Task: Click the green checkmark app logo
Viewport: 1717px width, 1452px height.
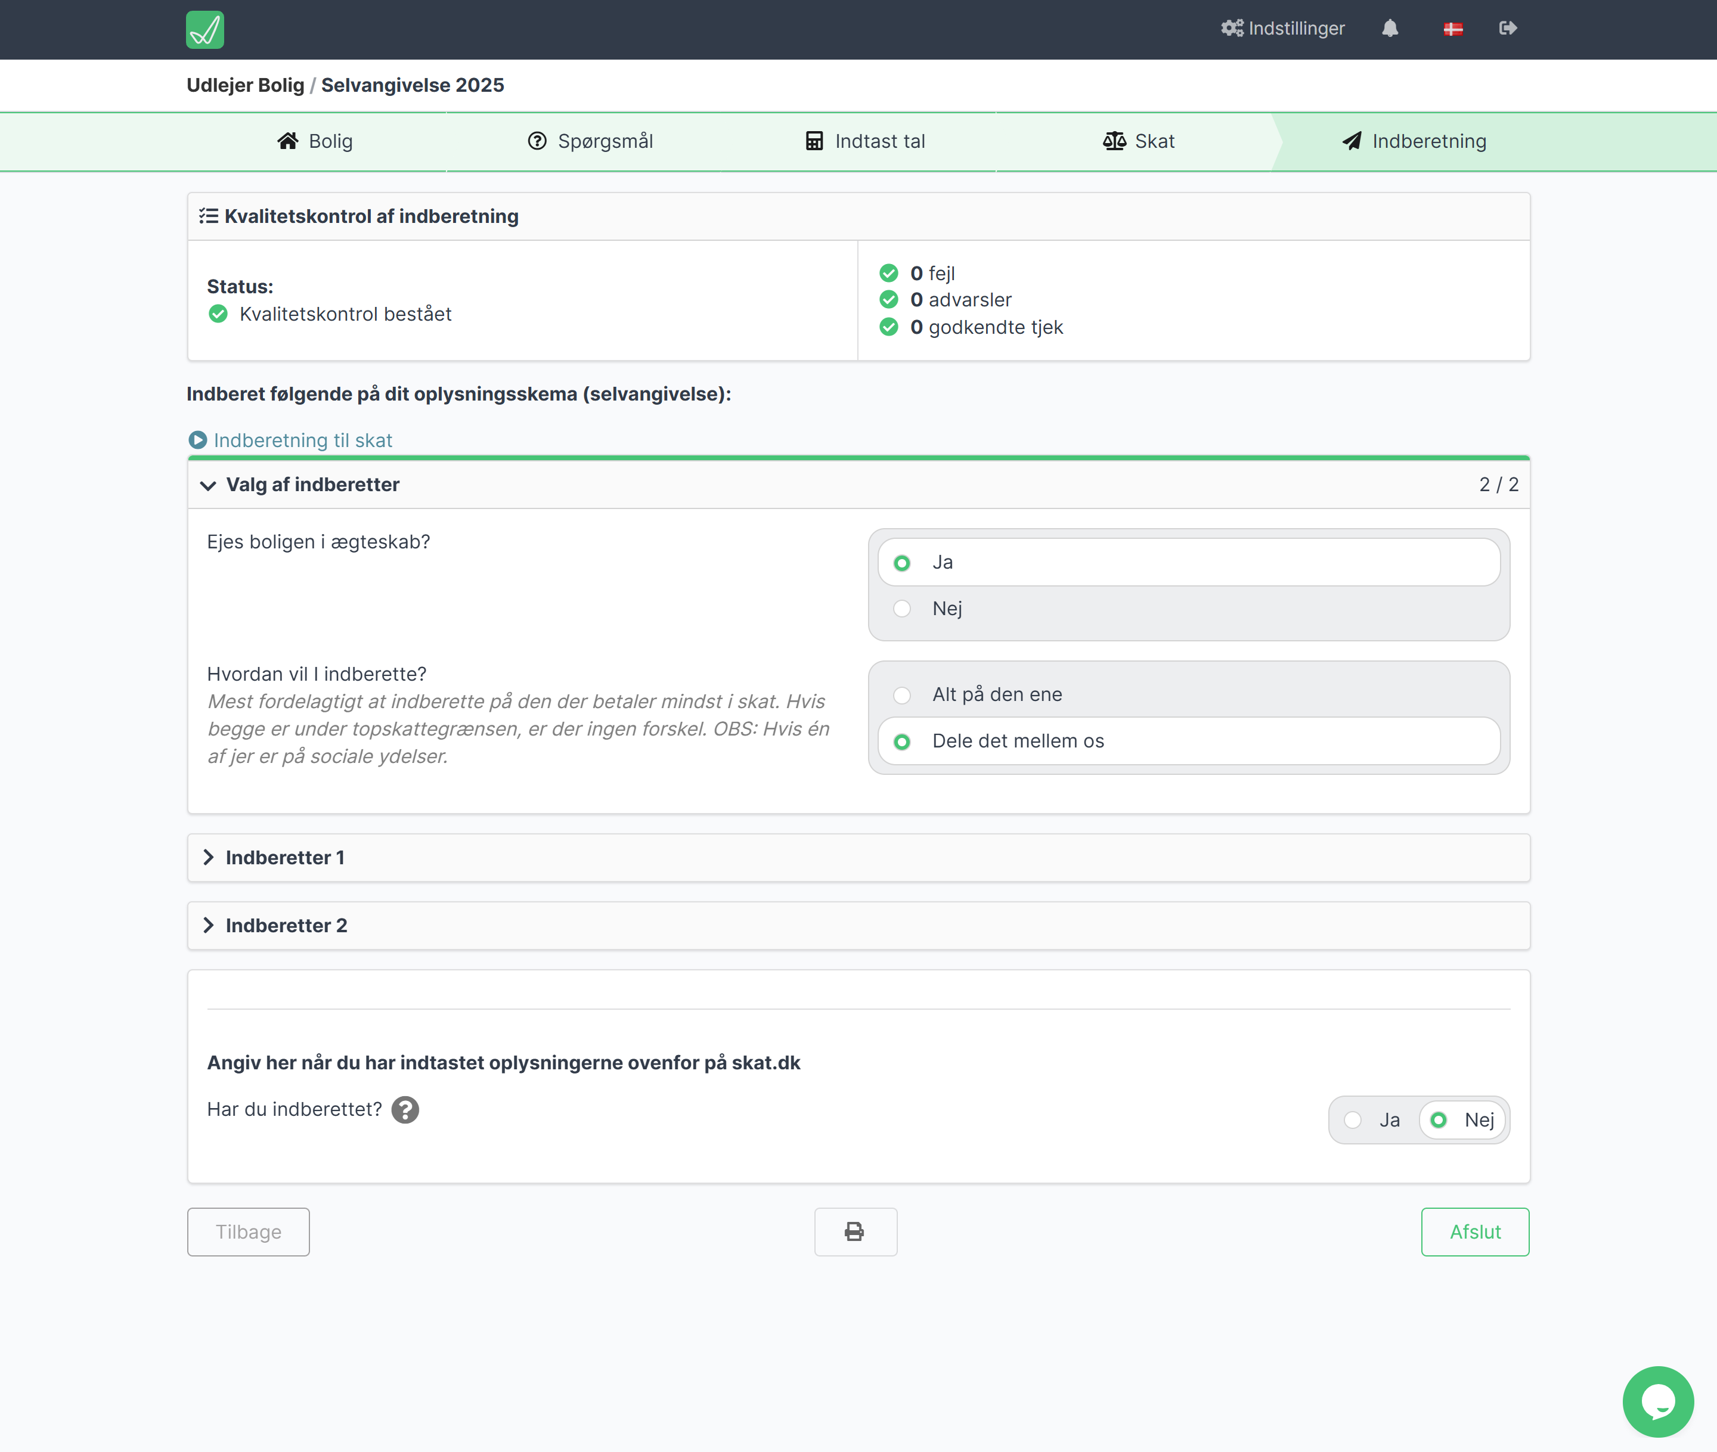Action: 205,30
